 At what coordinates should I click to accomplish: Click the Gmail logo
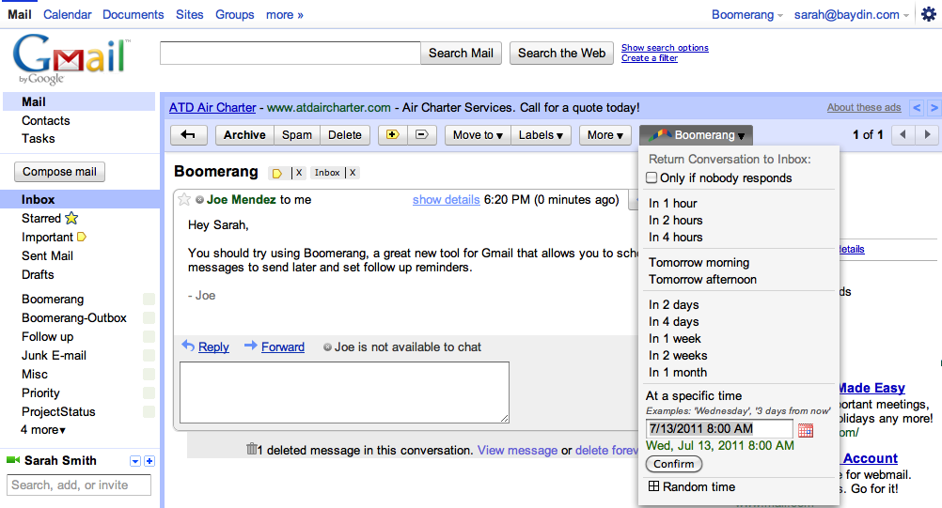click(x=71, y=58)
